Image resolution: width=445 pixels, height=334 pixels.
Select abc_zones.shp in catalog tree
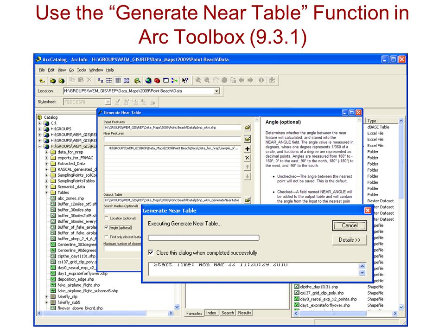coord(70,199)
